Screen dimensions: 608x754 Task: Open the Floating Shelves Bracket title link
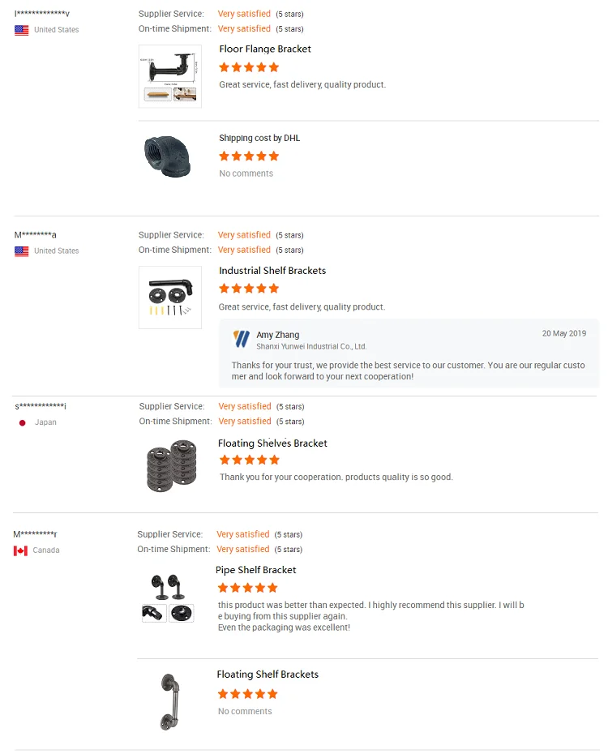tap(272, 443)
